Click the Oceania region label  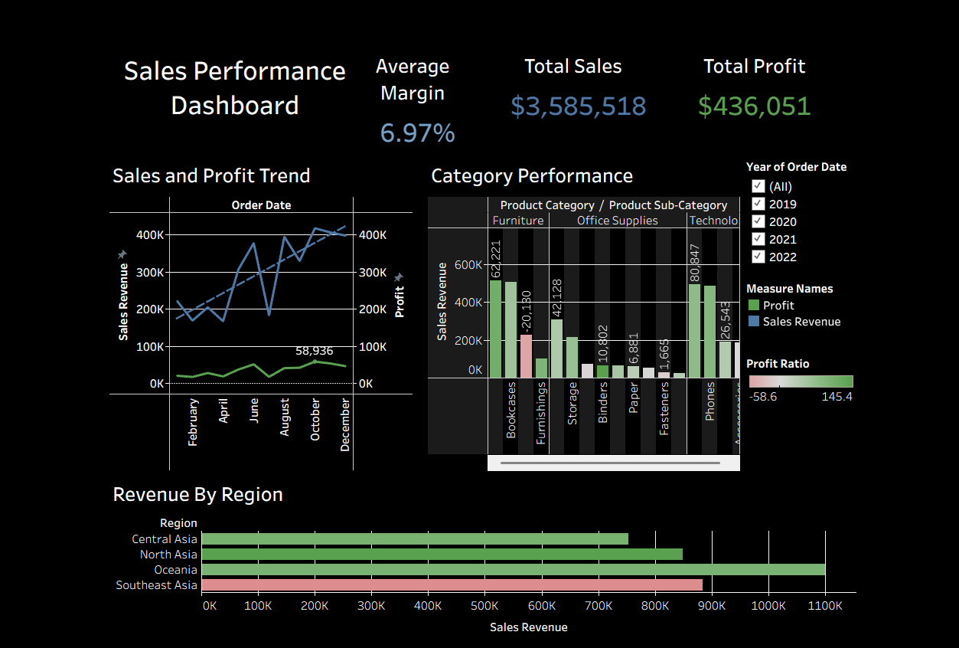click(x=177, y=570)
